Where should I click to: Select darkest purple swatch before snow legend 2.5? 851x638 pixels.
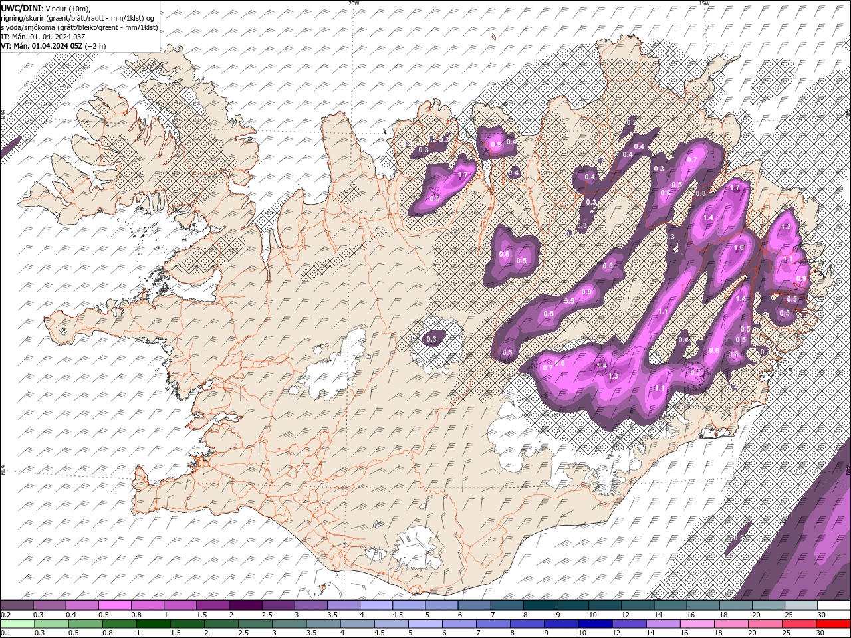click(245, 605)
